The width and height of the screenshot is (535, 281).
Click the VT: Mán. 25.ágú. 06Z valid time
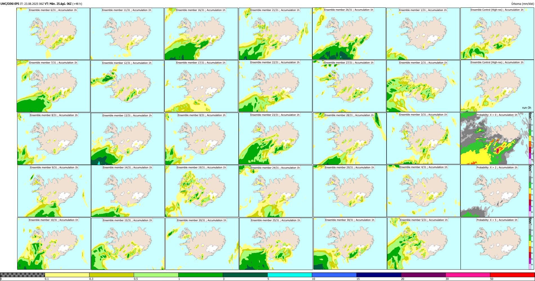[58, 4]
